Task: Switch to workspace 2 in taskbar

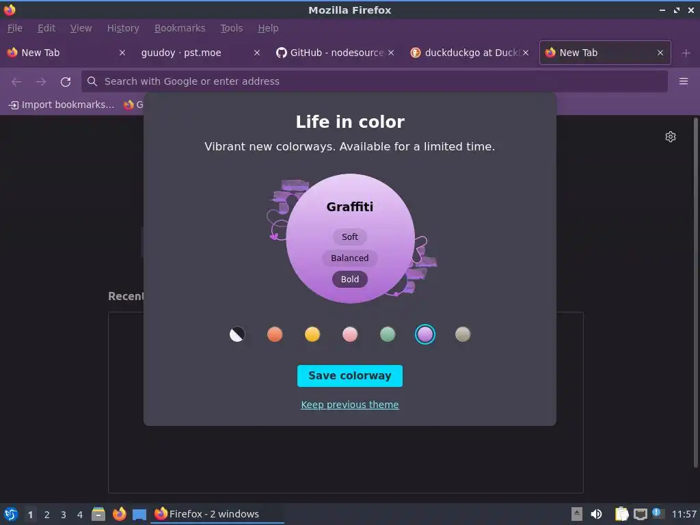Action: coord(46,515)
